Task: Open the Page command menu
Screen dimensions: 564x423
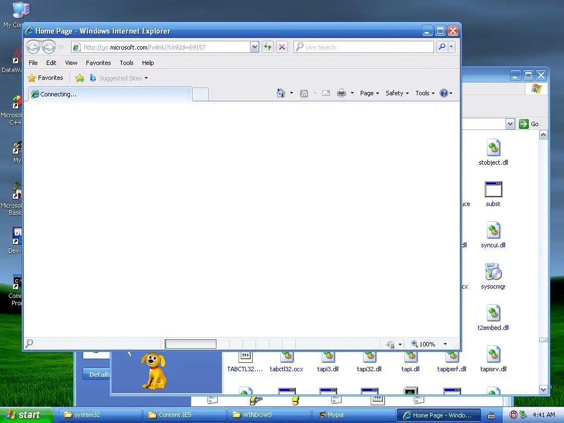Action: [370, 93]
